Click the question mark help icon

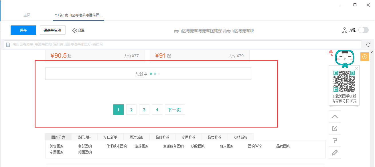335,140
